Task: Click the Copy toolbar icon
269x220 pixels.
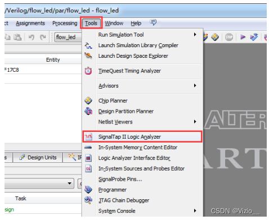Action: pyautogui.click(x=7, y=37)
